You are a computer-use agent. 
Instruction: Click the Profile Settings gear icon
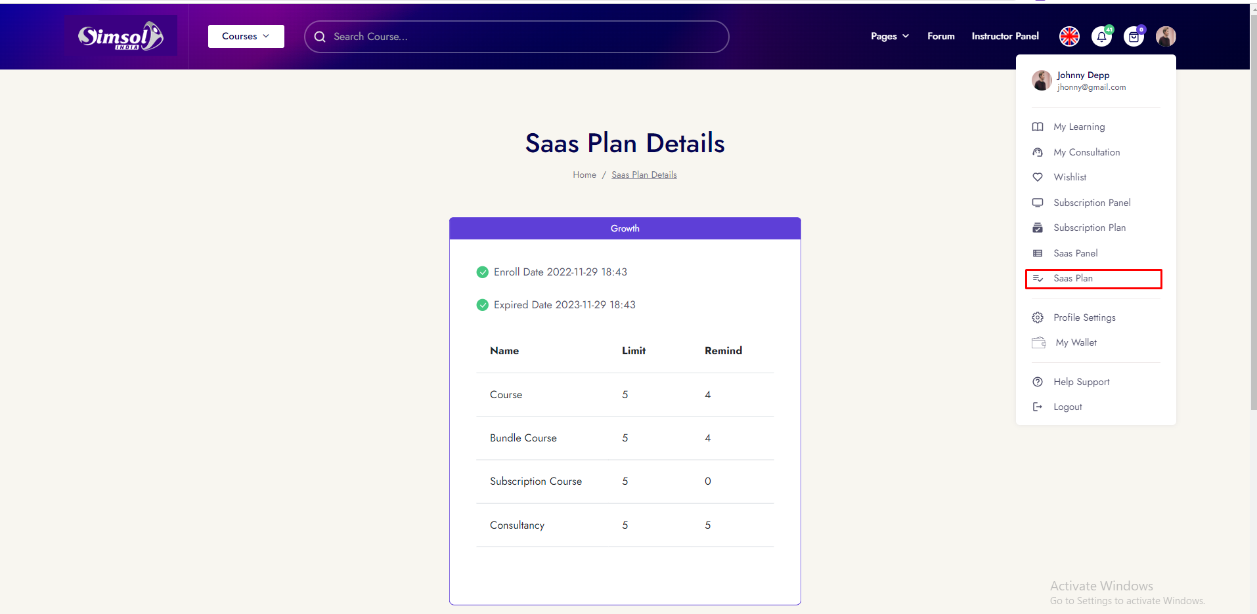pyautogui.click(x=1038, y=317)
